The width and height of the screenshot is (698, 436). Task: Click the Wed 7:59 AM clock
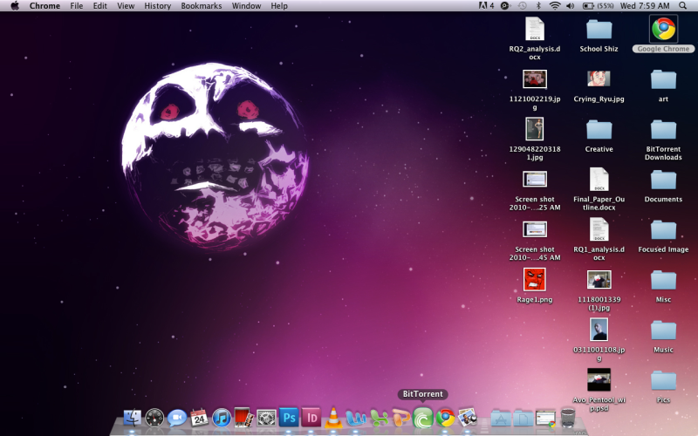tap(645, 6)
